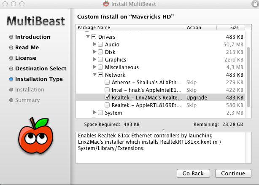Image resolution: width=259 pixels, height=185 pixels.
Task: Toggle the Drivers group checkbox
Action: 94,37
